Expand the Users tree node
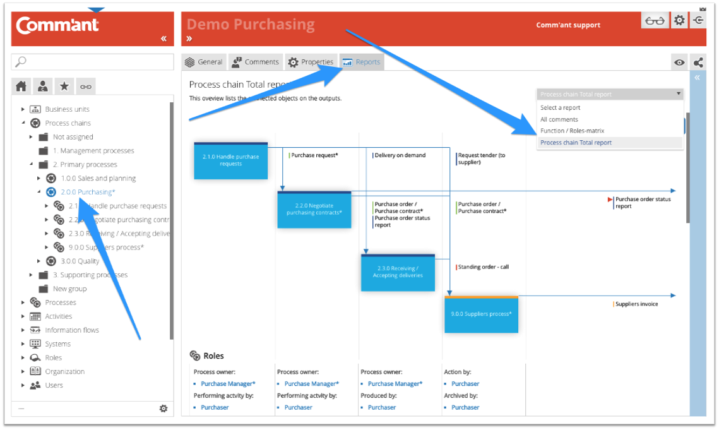The image size is (719, 430). pyautogui.click(x=23, y=386)
